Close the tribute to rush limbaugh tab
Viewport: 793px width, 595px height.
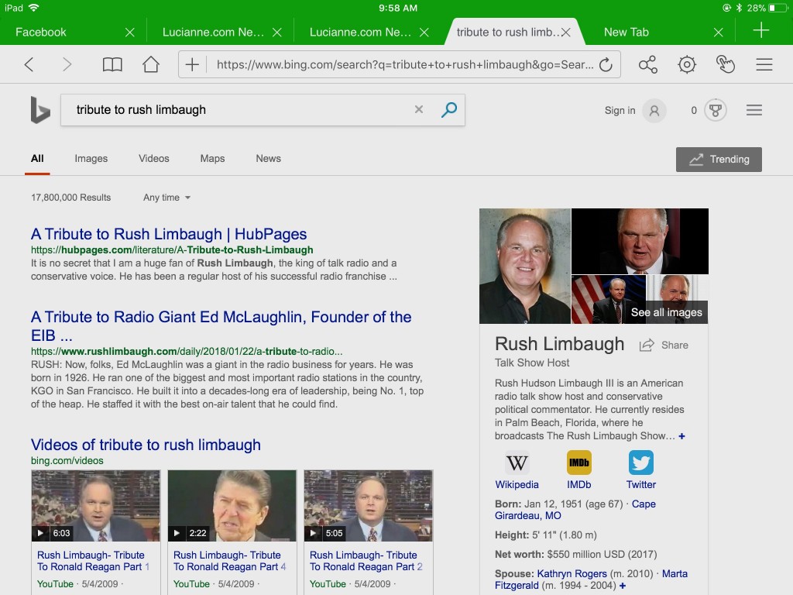point(566,33)
